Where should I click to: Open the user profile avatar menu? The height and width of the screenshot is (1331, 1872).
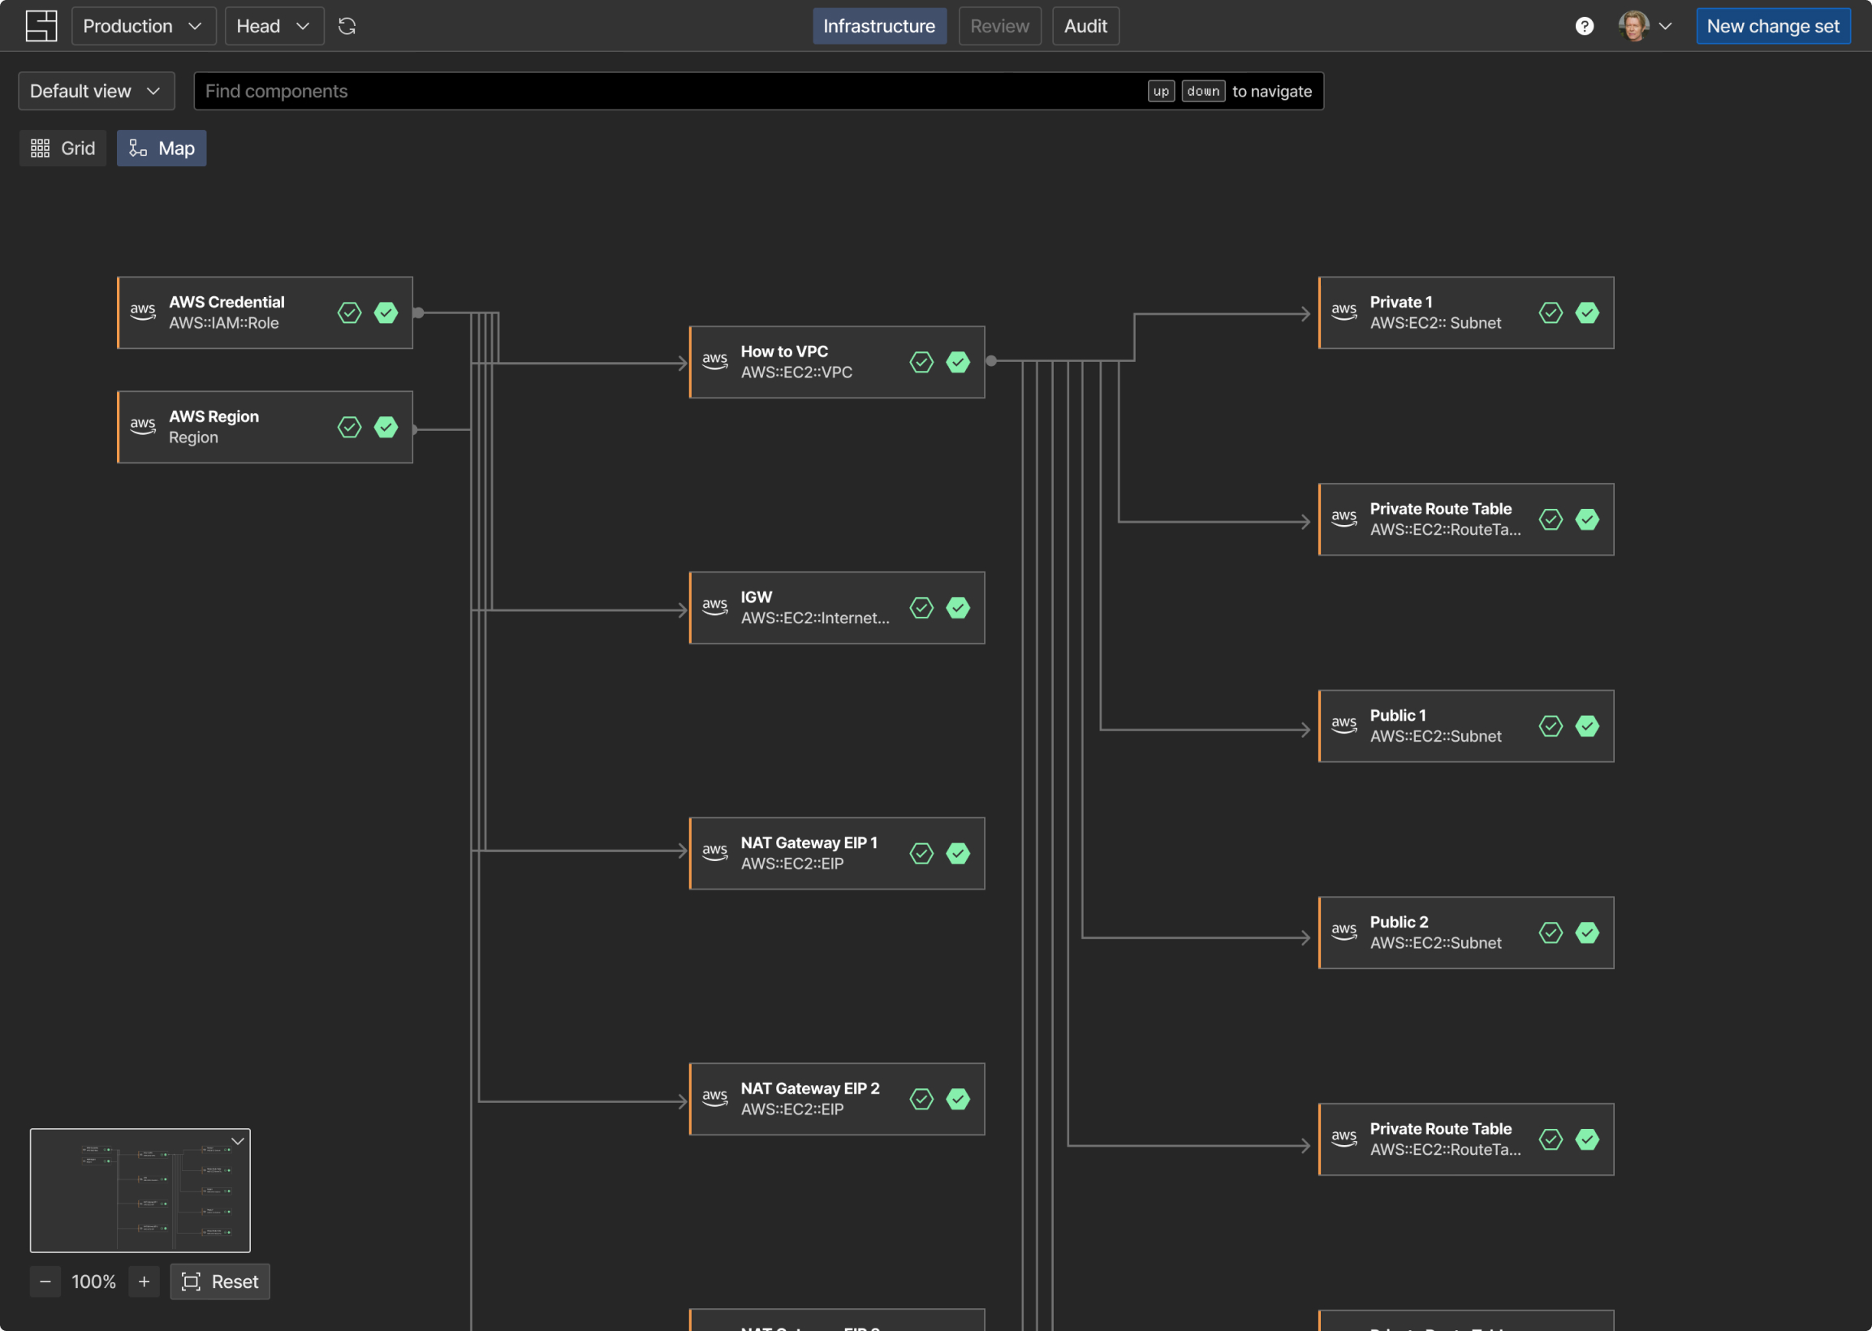tap(1644, 26)
